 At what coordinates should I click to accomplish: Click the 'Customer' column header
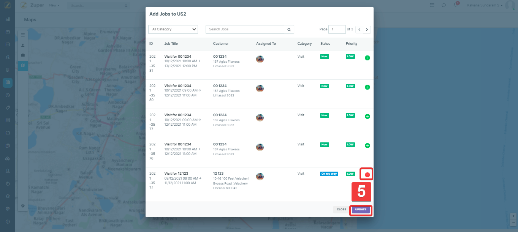coord(221,44)
